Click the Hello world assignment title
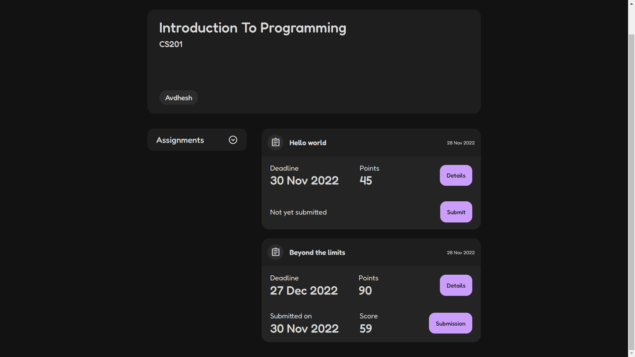Screen dimensions: 635x357 point(308,143)
